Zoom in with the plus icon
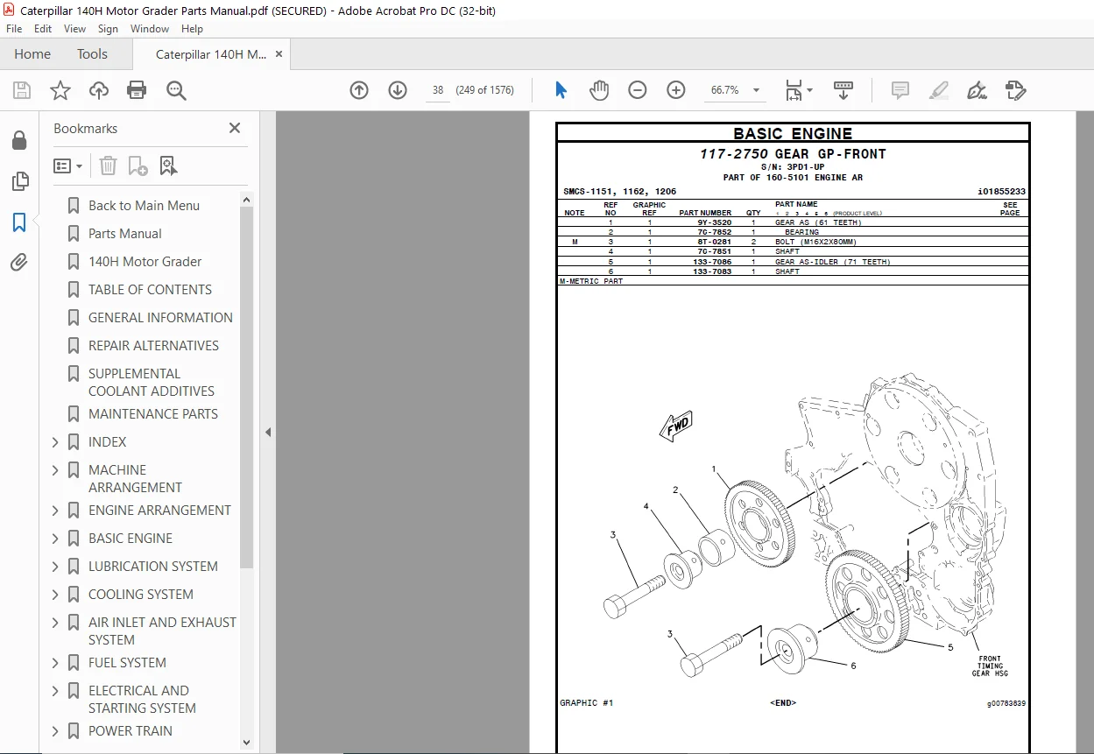Screen dimensions: 1094x754 [676, 90]
